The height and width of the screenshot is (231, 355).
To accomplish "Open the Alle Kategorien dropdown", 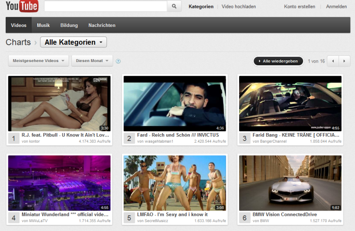I will click(x=73, y=42).
